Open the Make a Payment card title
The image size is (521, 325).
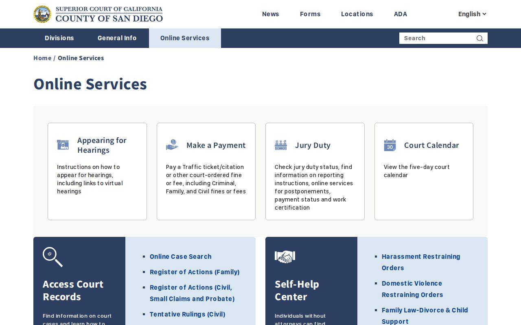pos(216,145)
